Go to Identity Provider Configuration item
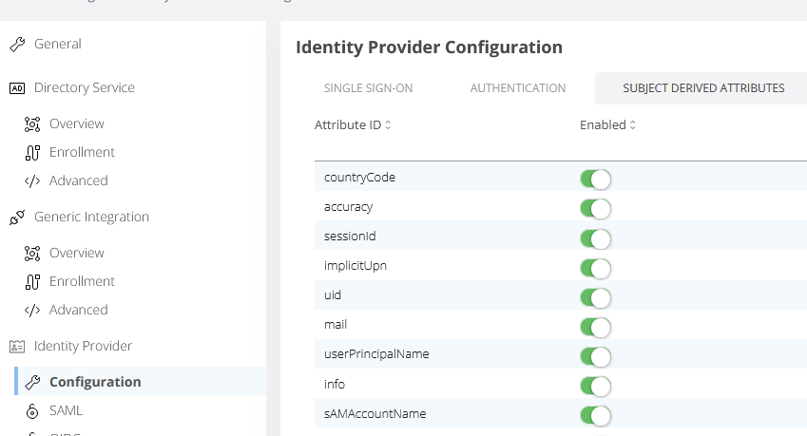The image size is (807, 436). (95, 382)
